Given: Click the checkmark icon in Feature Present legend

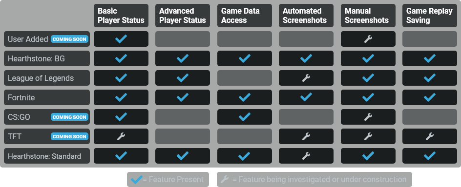Looking at the screenshot, I should click(x=136, y=179).
